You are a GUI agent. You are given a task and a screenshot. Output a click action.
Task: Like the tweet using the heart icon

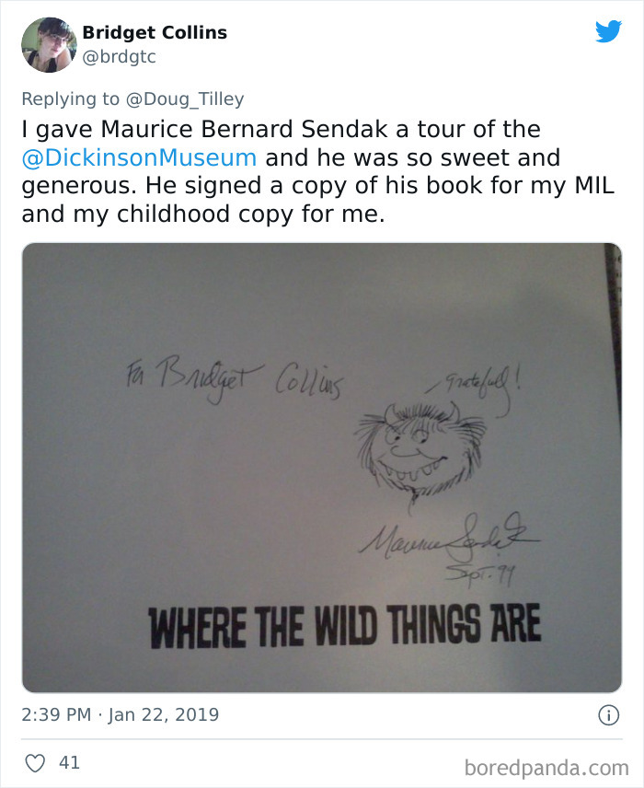(x=37, y=763)
